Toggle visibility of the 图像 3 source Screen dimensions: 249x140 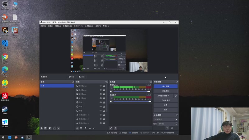pos(101,102)
